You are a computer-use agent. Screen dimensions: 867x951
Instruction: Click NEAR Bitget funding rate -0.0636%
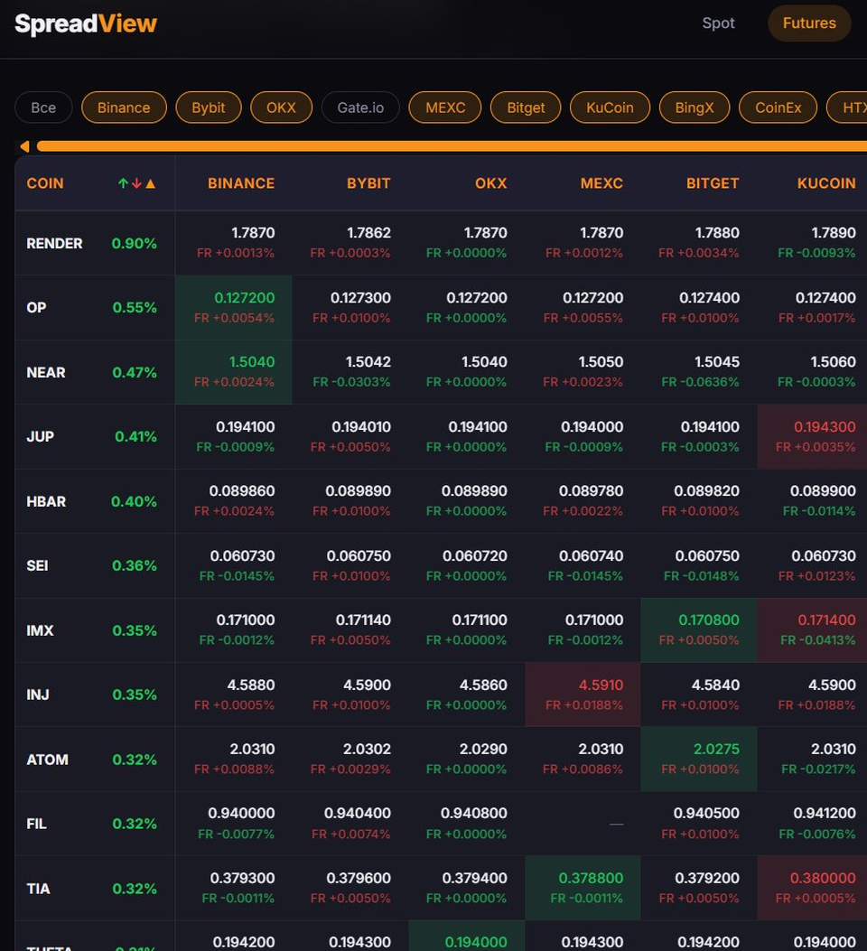click(700, 382)
